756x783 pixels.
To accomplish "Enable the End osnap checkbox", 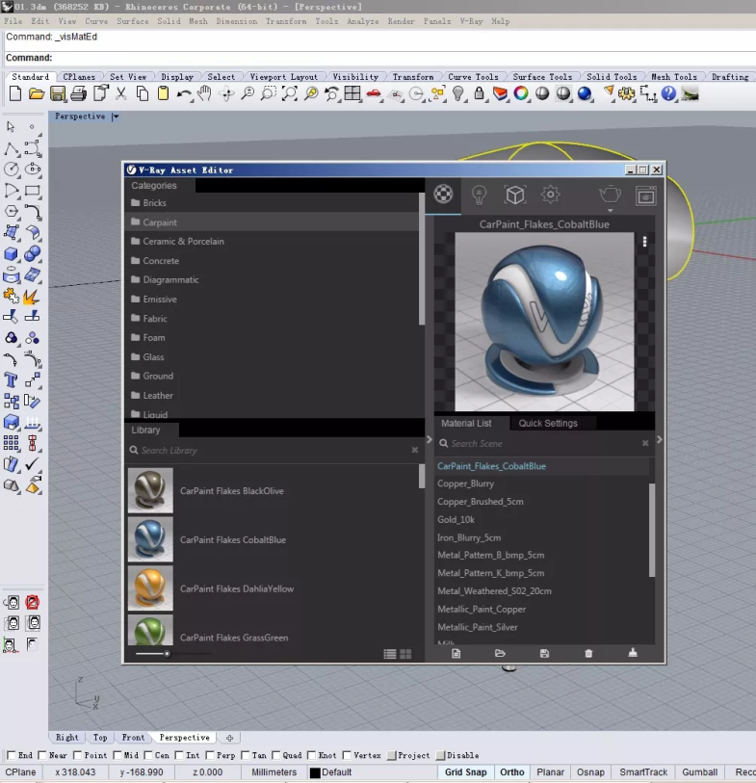I will [12, 756].
